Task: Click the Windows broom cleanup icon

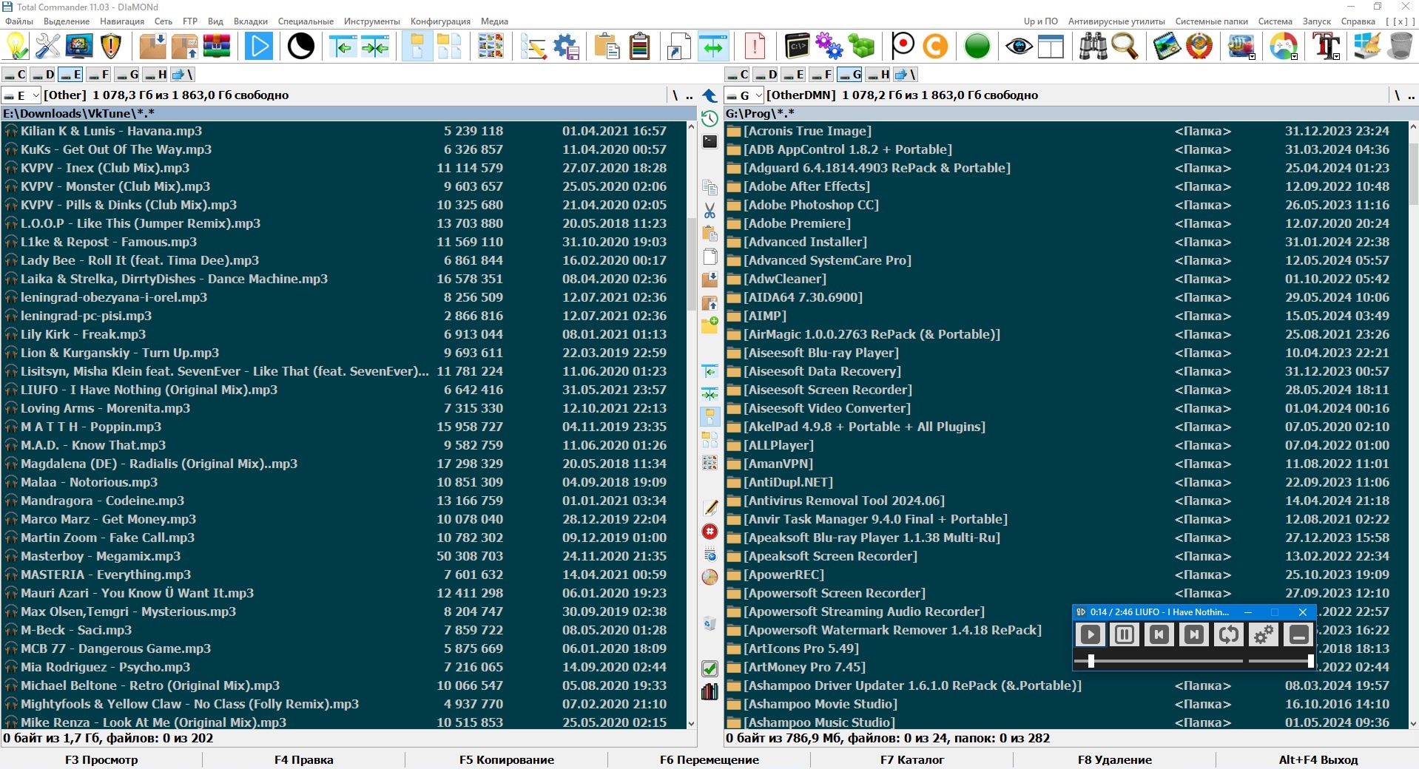Action: (1367, 46)
